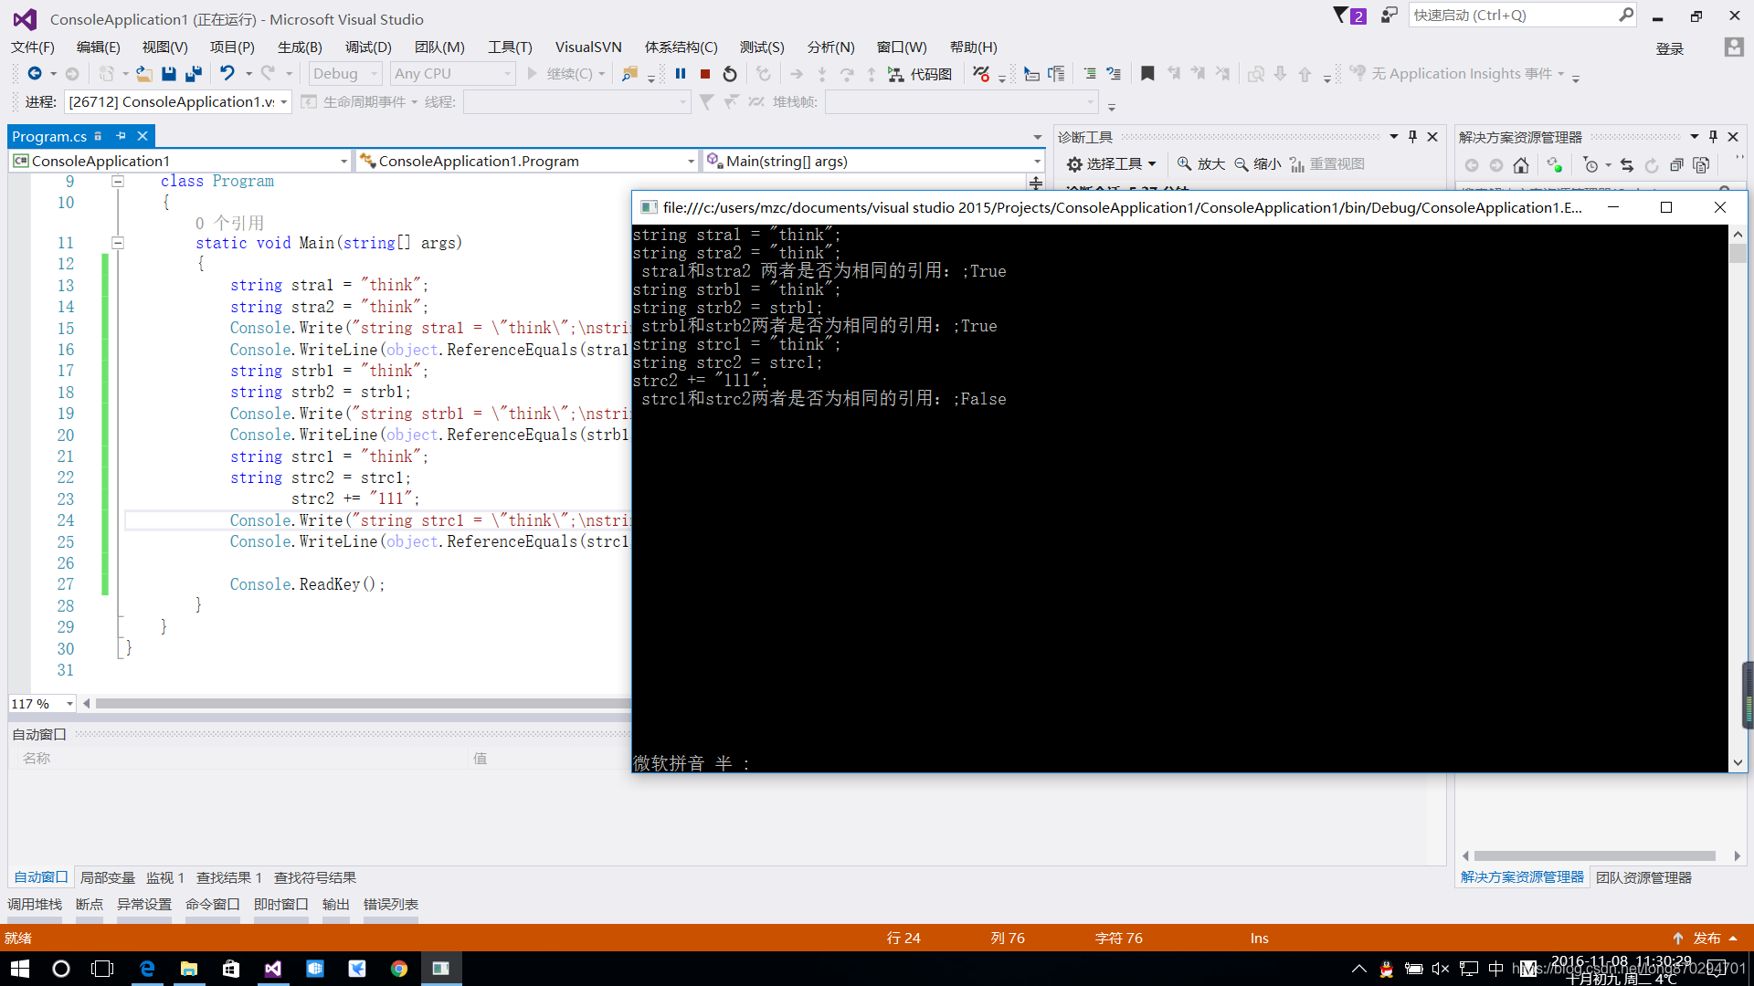
Task: Switch to 错误列表 tab
Action: [x=391, y=905]
